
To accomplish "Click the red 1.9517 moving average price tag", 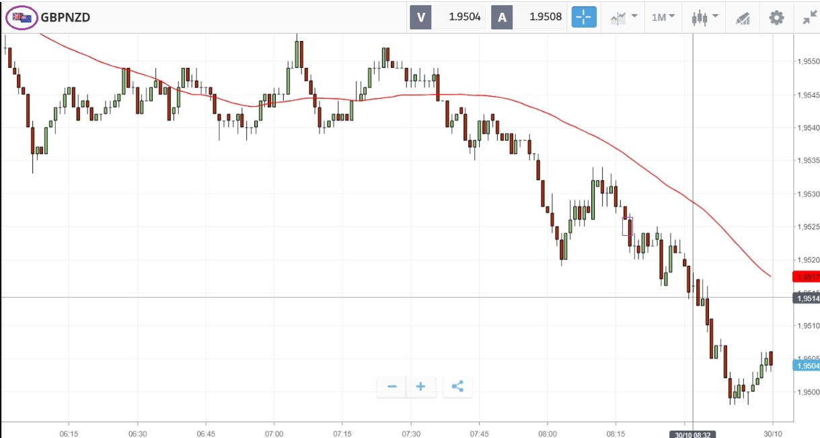I will tap(807, 277).
